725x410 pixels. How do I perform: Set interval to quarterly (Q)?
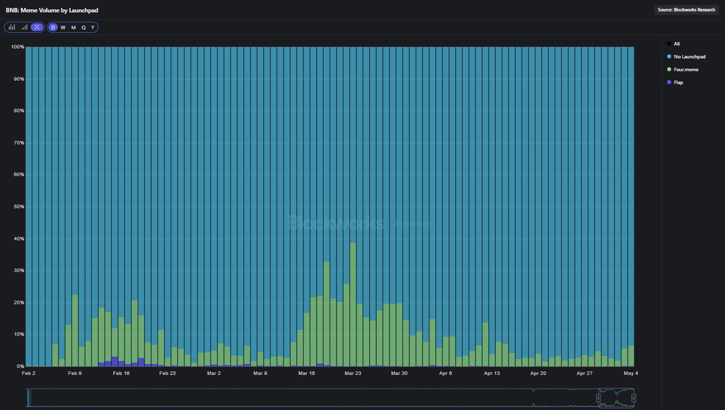[x=83, y=27]
